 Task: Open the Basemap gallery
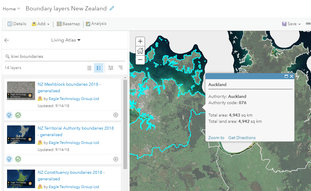[68, 24]
